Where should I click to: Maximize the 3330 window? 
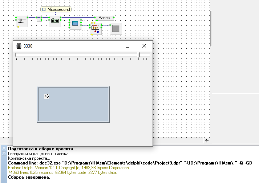click(x=127, y=46)
